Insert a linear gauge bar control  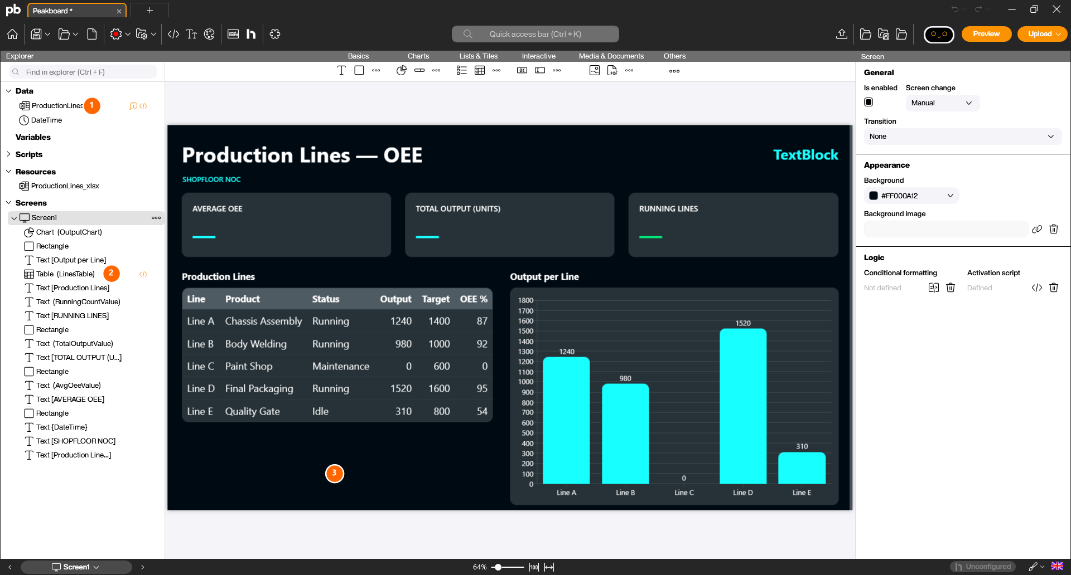[419, 70]
